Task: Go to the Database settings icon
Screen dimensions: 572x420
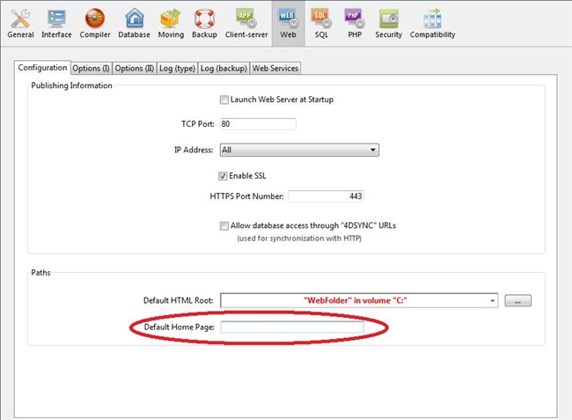Action: [x=134, y=22]
